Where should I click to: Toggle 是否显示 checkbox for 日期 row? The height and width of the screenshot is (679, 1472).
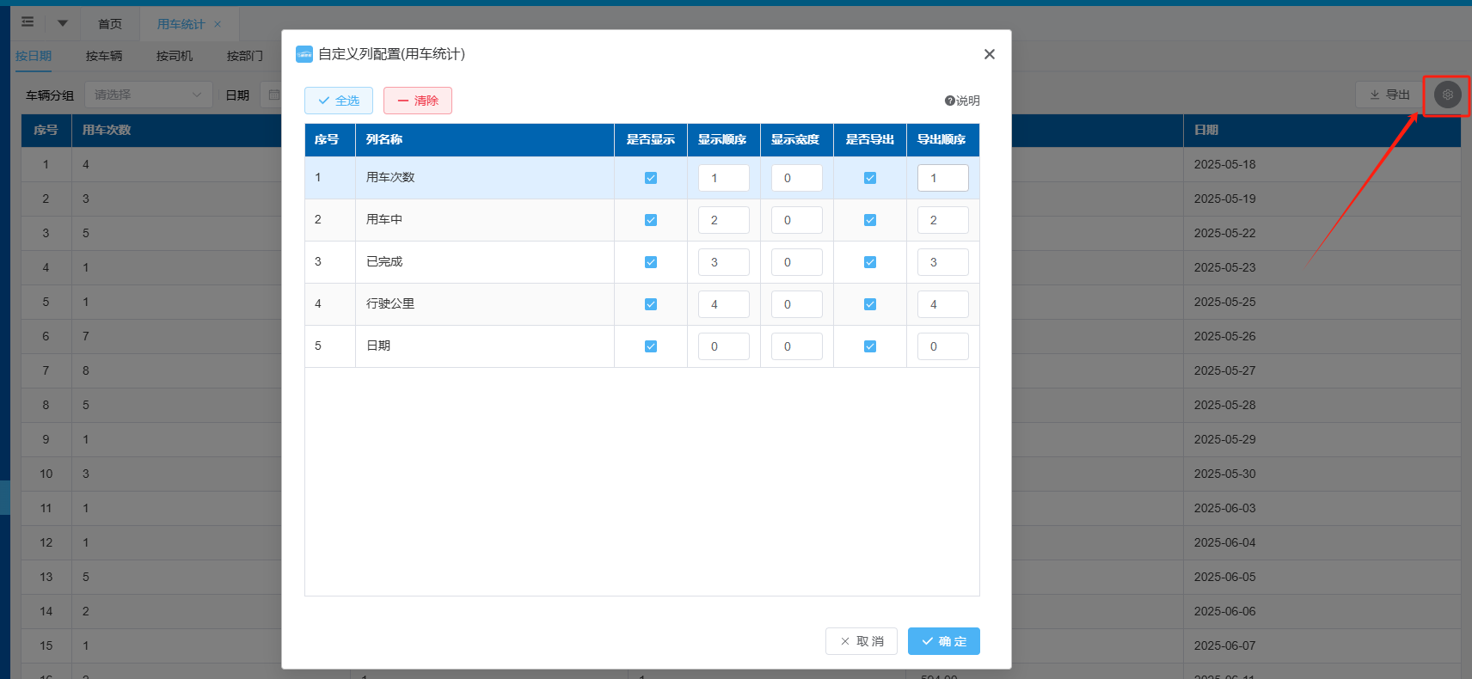tap(651, 346)
